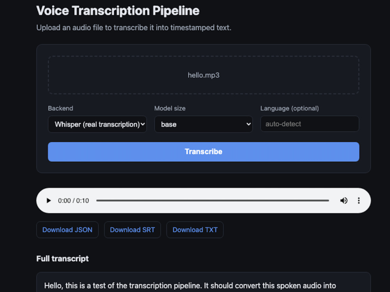
Task: Download the transcript as TXT
Action: (x=195, y=230)
